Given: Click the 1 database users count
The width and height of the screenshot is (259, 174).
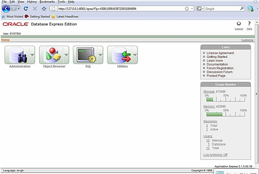Looking at the screenshot, I should tap(209, 144).
